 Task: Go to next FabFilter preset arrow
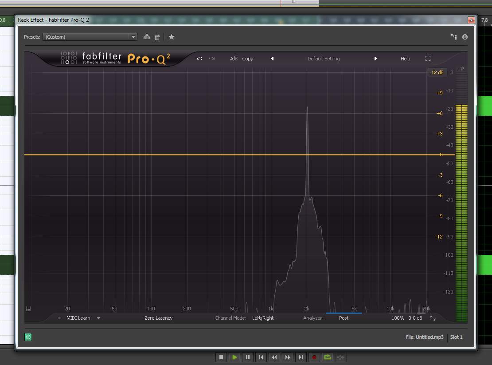(x=375, y=59)
